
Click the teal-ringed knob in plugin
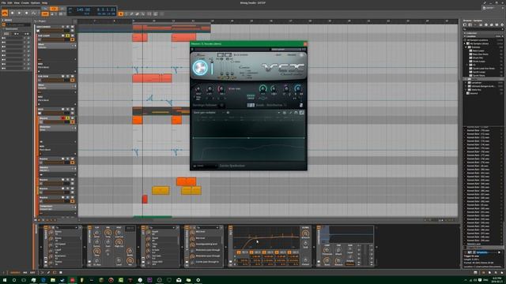pos(263,88)
